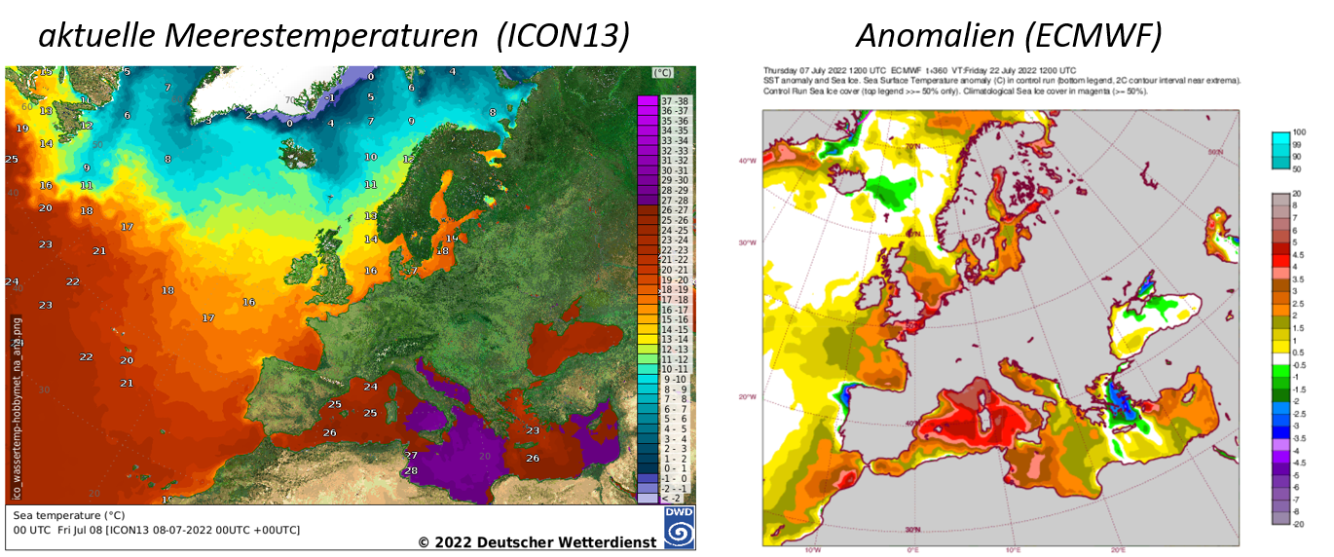Click the DWD logo on the sea temperature map
The image size is (1334, 557).
679,527
